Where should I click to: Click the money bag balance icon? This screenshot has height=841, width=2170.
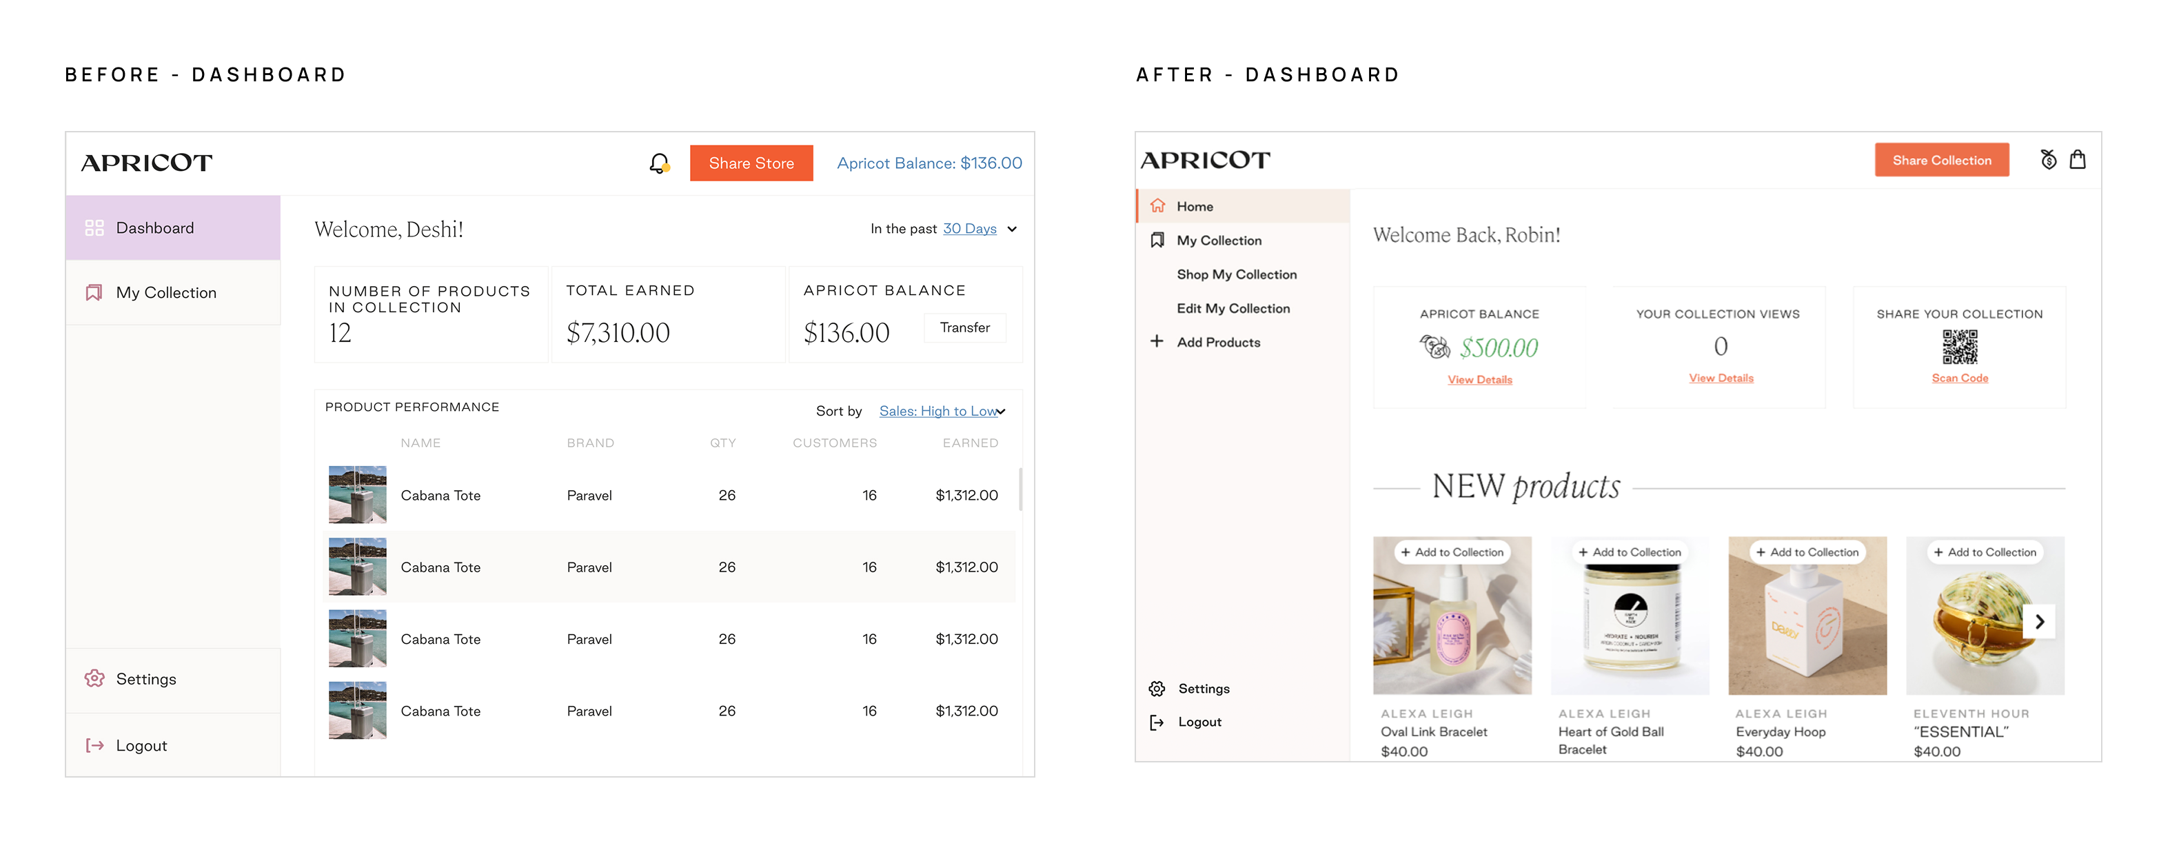(x=2049, y=160)
